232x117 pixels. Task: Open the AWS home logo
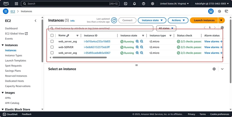tap(6, 3)
